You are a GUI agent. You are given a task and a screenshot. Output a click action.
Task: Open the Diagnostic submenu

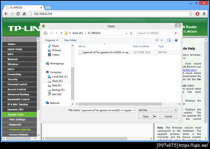point(20,124)
